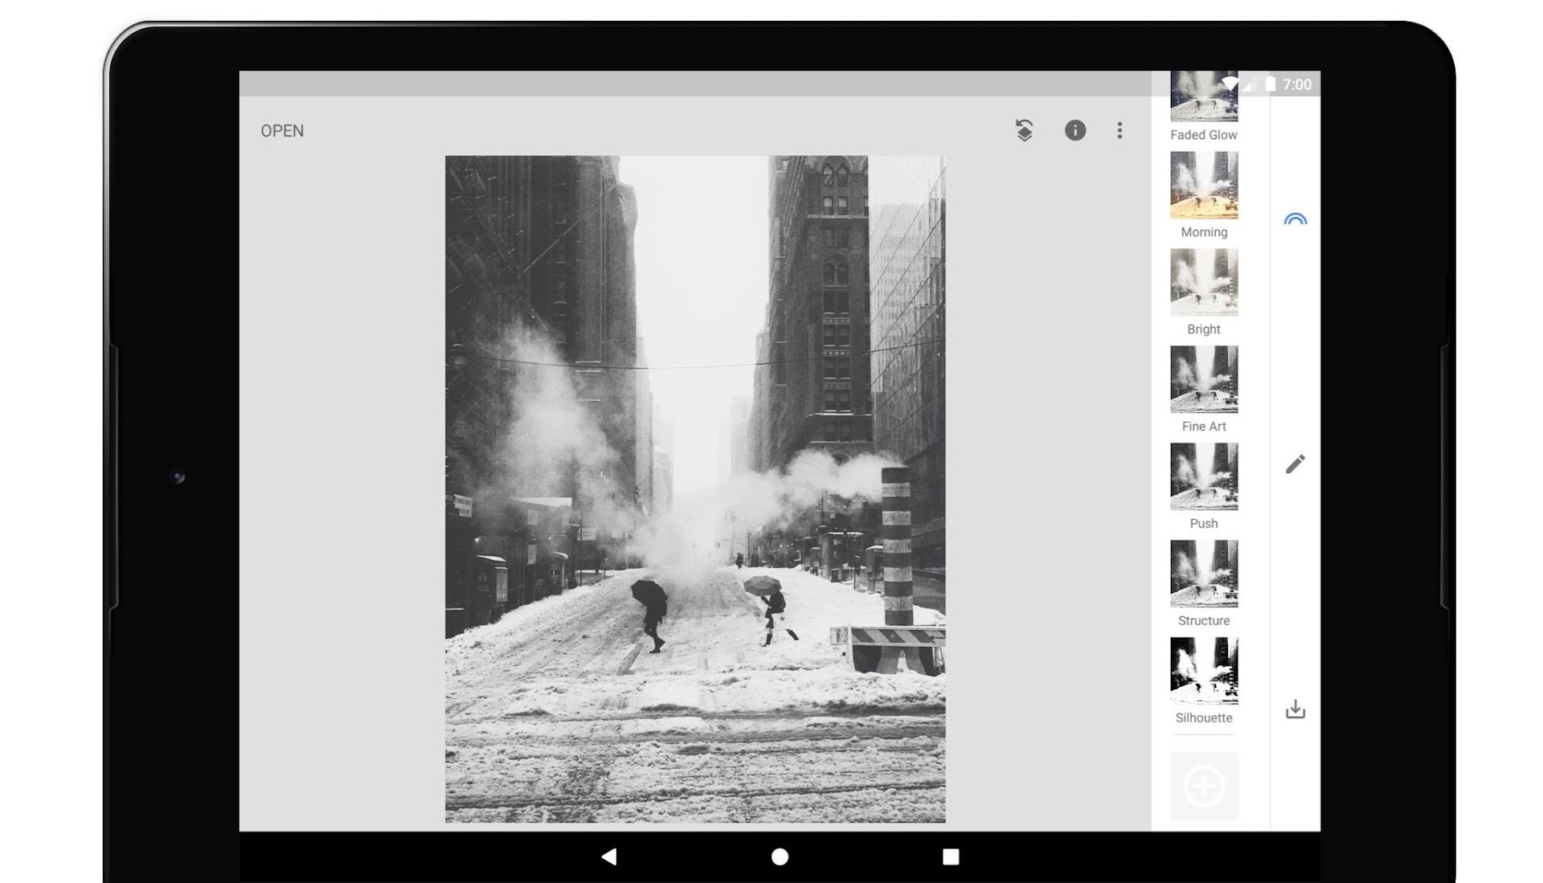1543x883 pixels.
Task: Tap the clock in the status bar
Action: (x=1296, y=84)
